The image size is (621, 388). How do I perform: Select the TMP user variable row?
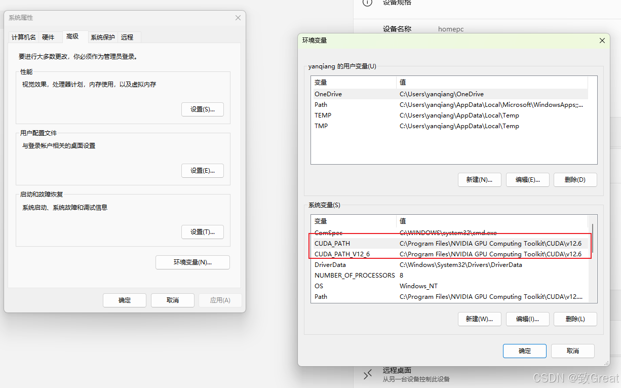450,126
